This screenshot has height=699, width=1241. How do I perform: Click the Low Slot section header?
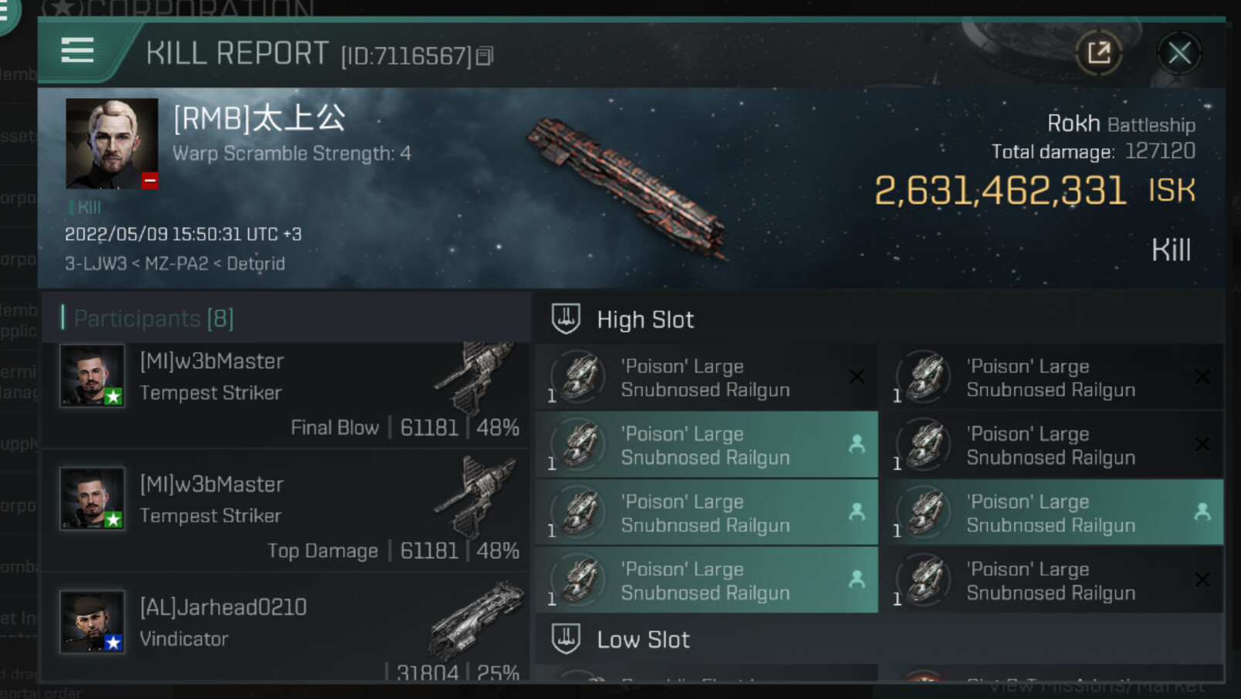[643, 640]
